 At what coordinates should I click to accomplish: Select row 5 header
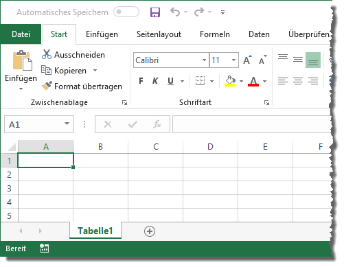[9, 216]
